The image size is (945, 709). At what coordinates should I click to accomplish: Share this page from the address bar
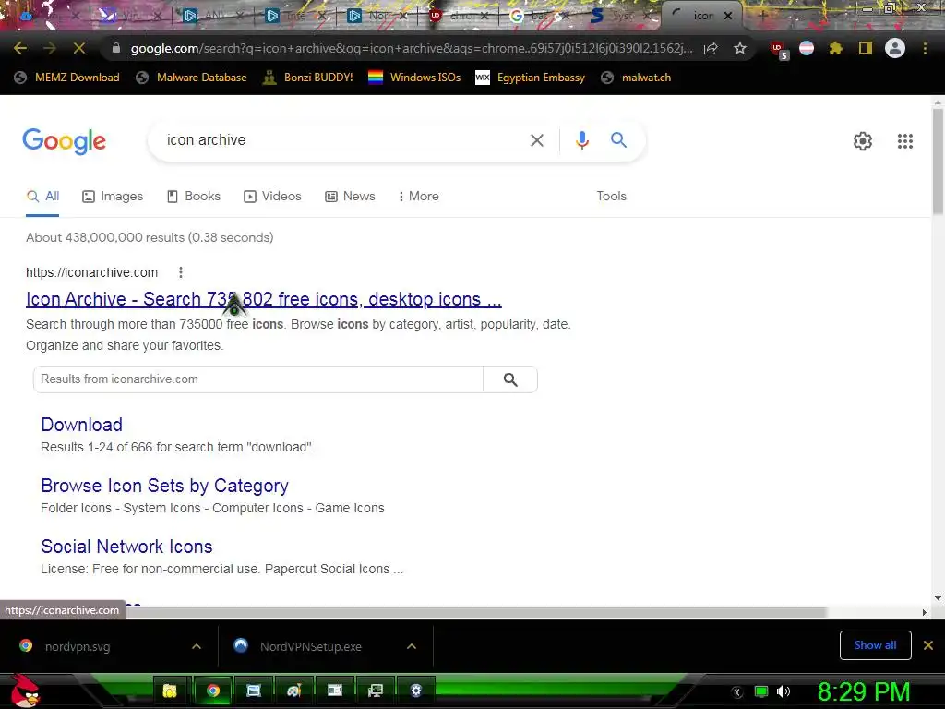click(711, 48)
